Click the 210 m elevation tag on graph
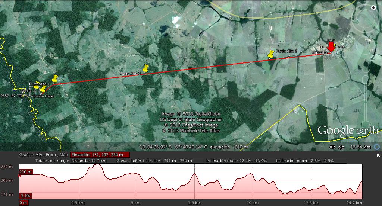Viewport: 382px width, 206px height. tap(26, 172)
